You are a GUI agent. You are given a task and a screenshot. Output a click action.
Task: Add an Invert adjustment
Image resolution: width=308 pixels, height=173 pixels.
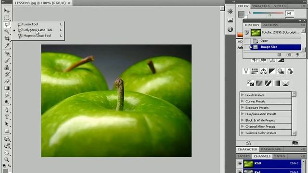click(x=250, y=83)
